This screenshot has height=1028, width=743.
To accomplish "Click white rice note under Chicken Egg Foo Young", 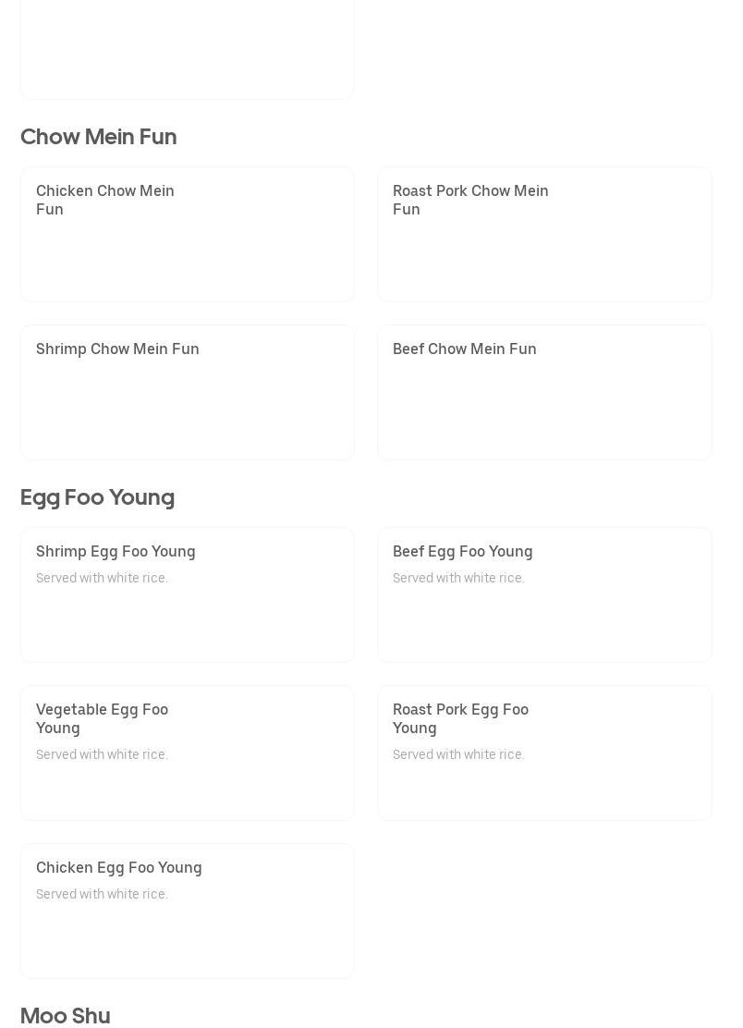I will pyautogui.click(x=103, y=894).
